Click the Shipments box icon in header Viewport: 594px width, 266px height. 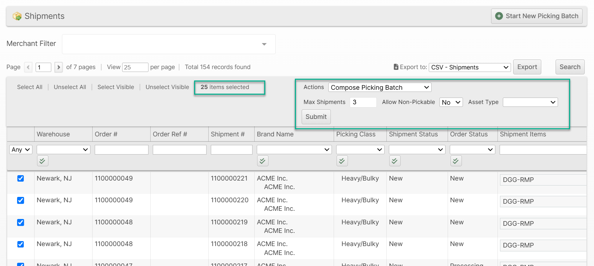click(x=17, y=16)
